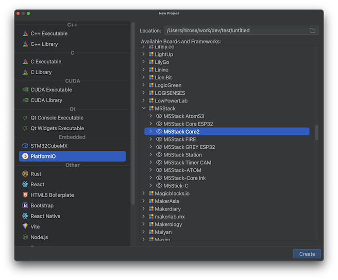The height and width of the screenshot is (280, 338).
Task: Click the eye icon beside M5Stack AtomS3
Action: 159,116
